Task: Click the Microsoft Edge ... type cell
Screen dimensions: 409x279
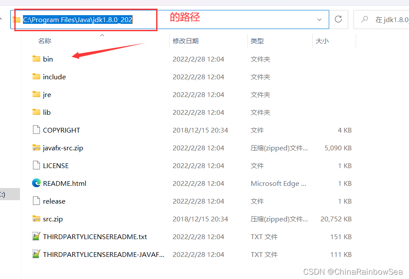Action: pos(278,183)
